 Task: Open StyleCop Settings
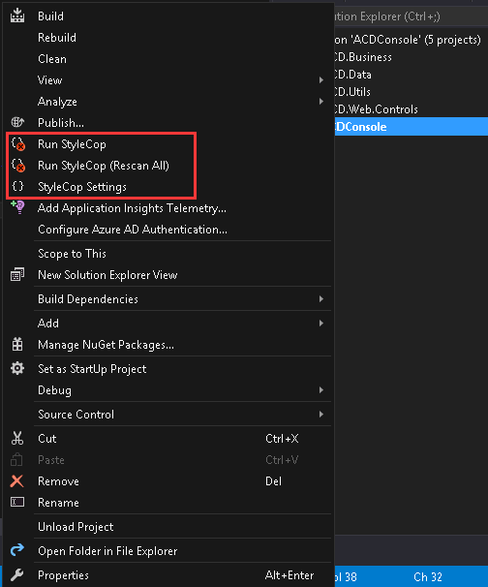168,186
